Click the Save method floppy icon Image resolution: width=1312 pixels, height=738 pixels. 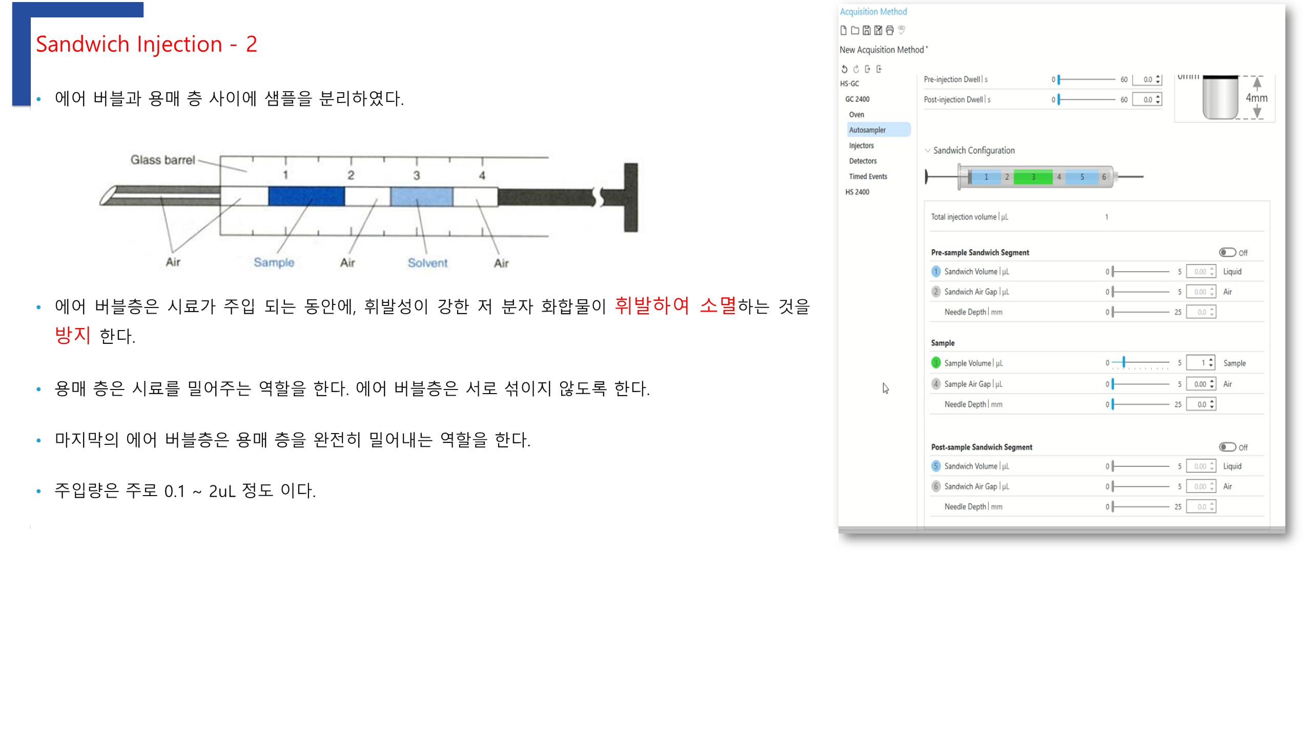pos(866,30)
